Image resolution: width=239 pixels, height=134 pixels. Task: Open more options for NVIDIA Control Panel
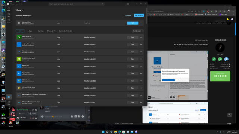click(141, 59)
